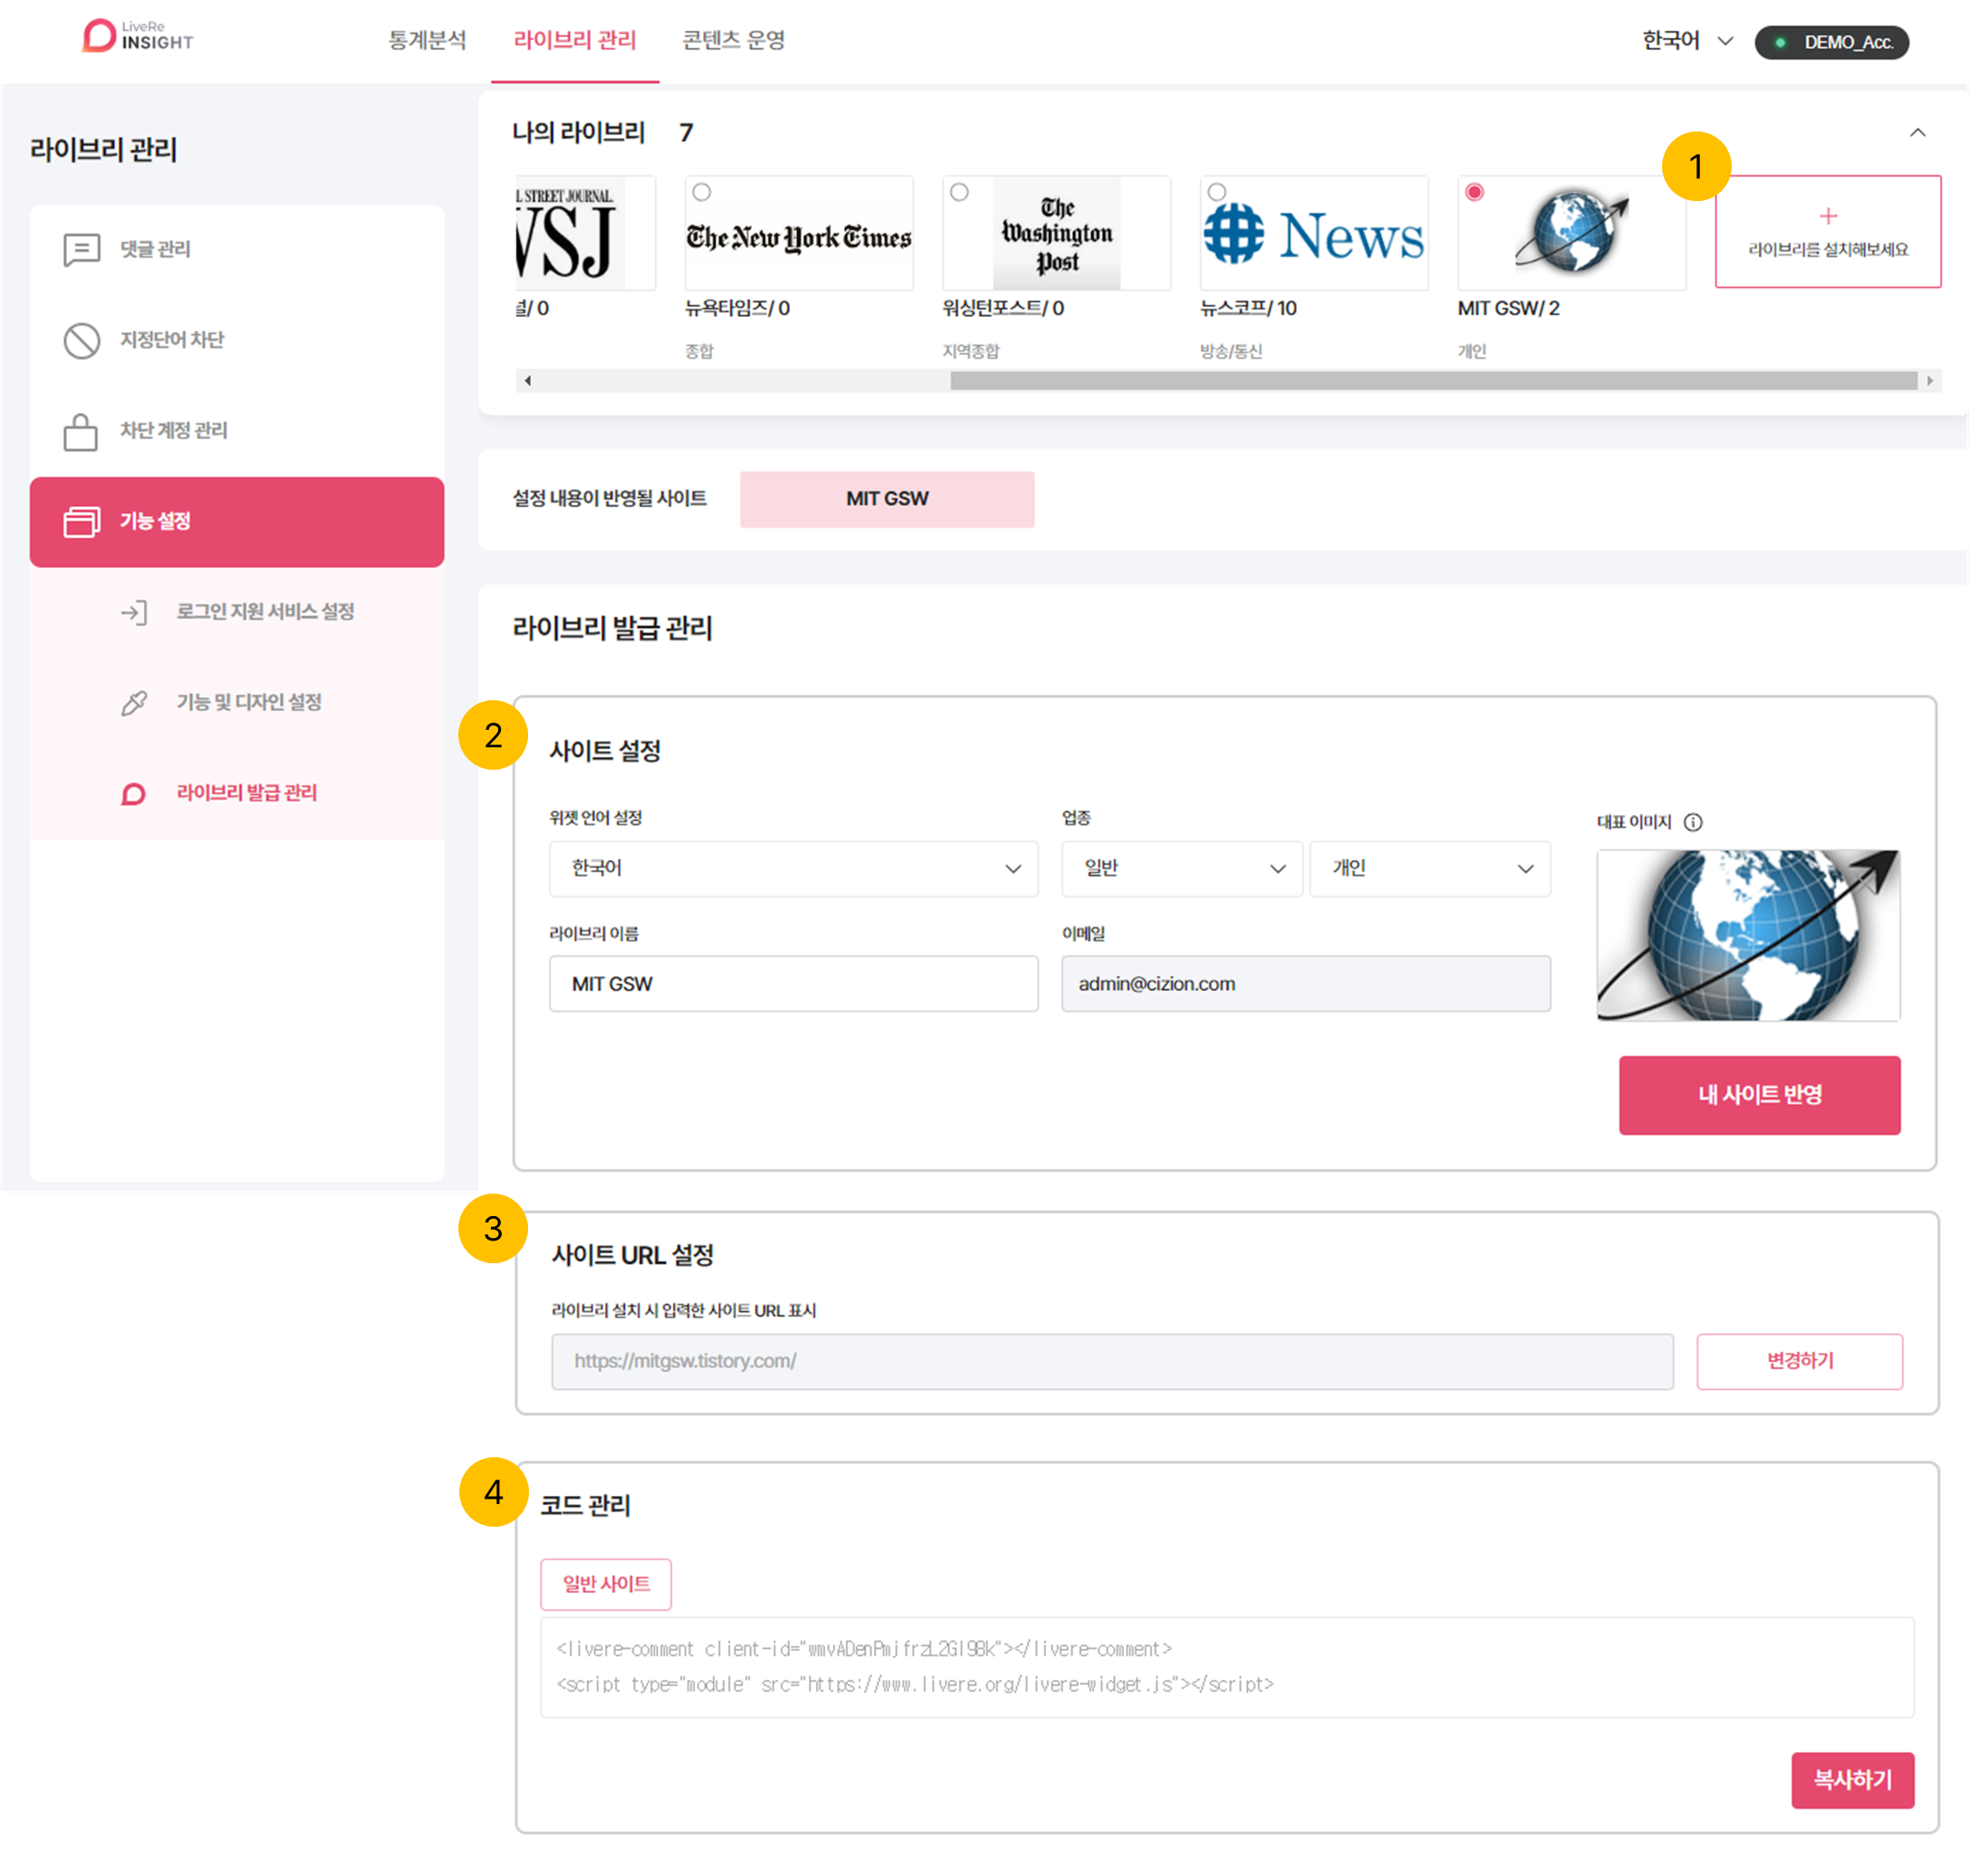This screenshot has height=1850, width=1969.
Task: Select the 워싱턴포스트 library radio button
Action: [960, 192]
